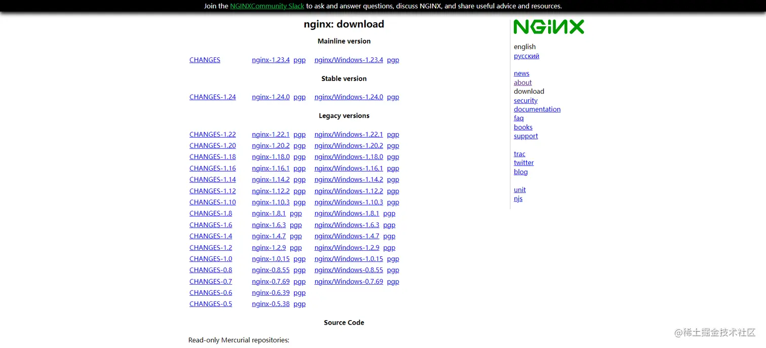Open the security page
766x348 pixels.
coord(525,100)
